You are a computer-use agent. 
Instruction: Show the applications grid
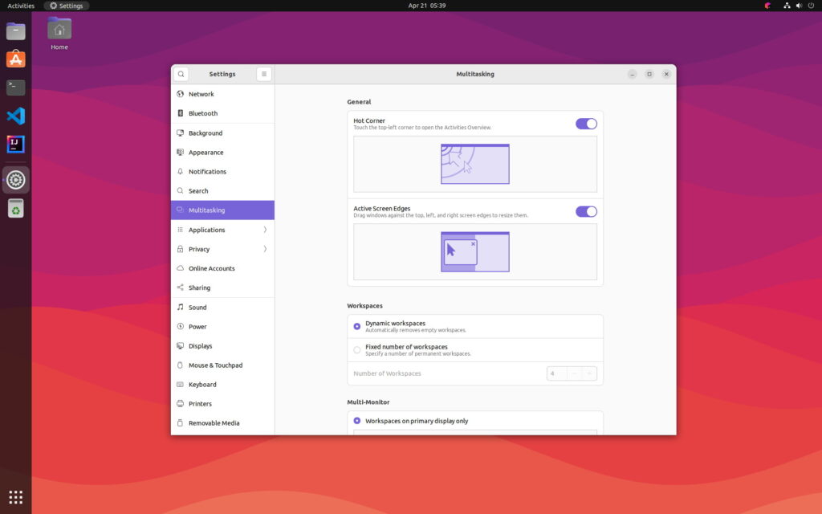[16, 496]
